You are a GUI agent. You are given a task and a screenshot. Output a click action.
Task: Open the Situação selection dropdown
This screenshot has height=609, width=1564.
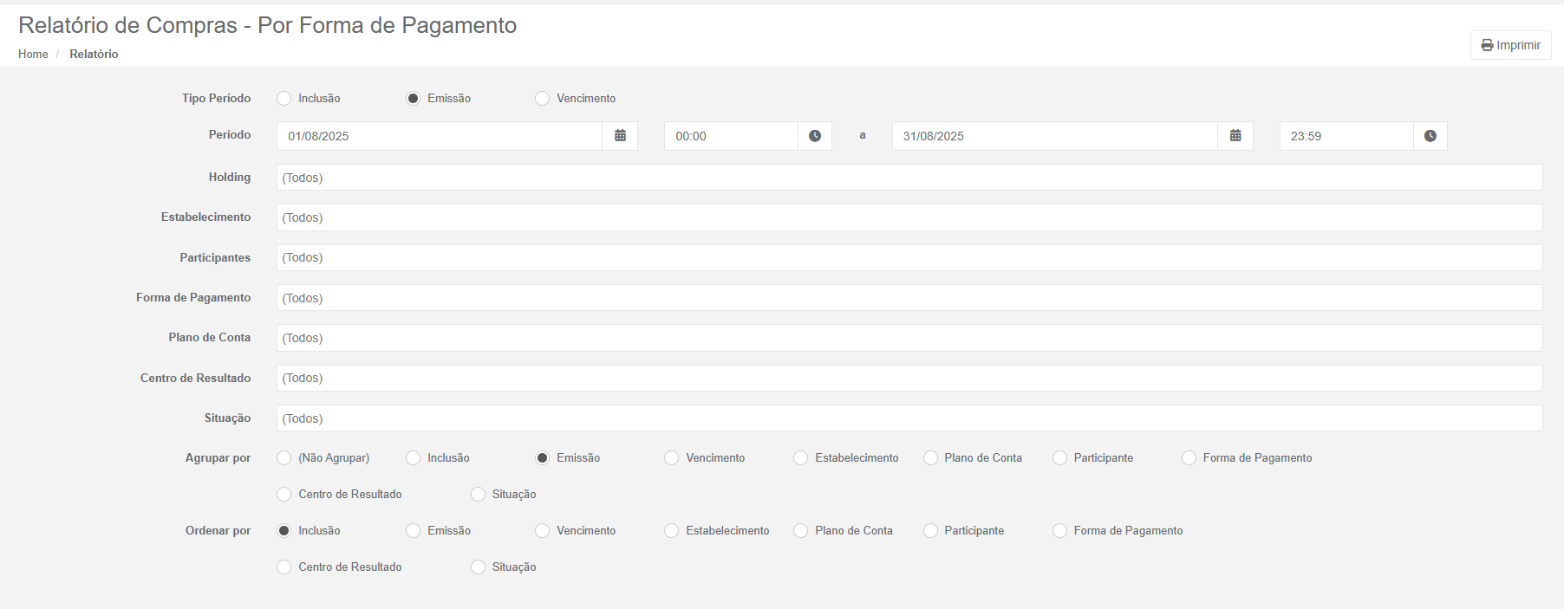[x=909, y=418]
